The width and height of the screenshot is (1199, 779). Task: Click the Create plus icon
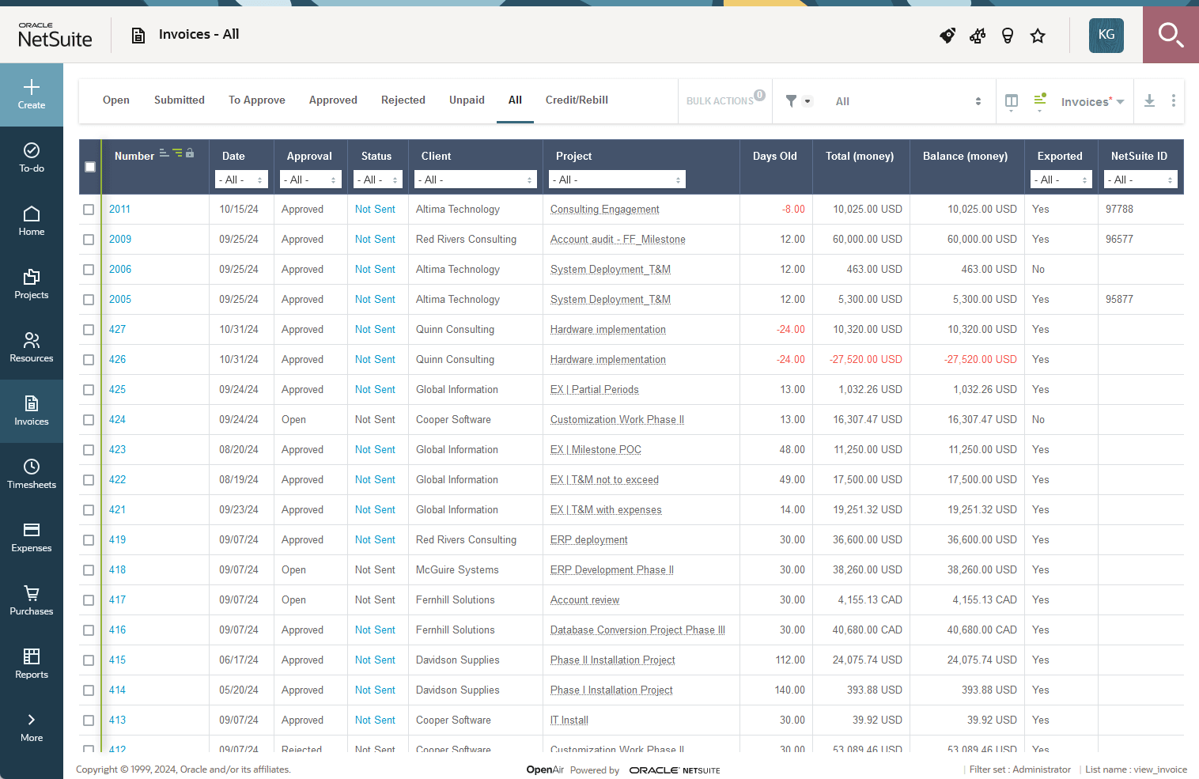pos(32,87)
